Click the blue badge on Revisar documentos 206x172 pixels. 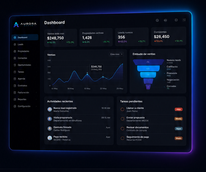point(179,129)
